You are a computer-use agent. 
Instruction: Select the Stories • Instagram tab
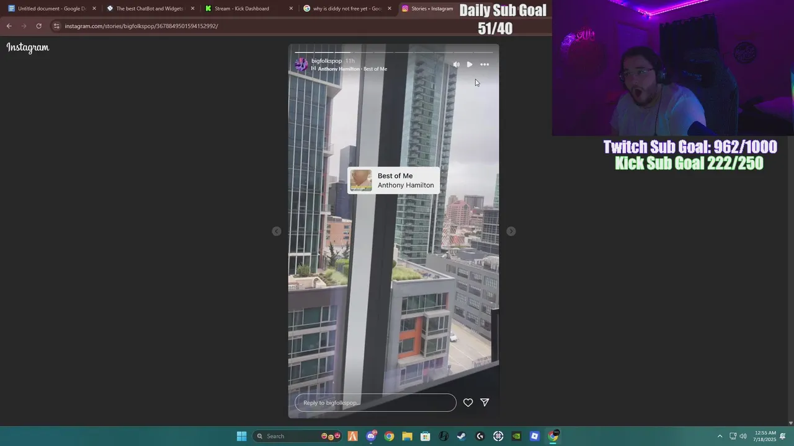(x=428, y=9)
